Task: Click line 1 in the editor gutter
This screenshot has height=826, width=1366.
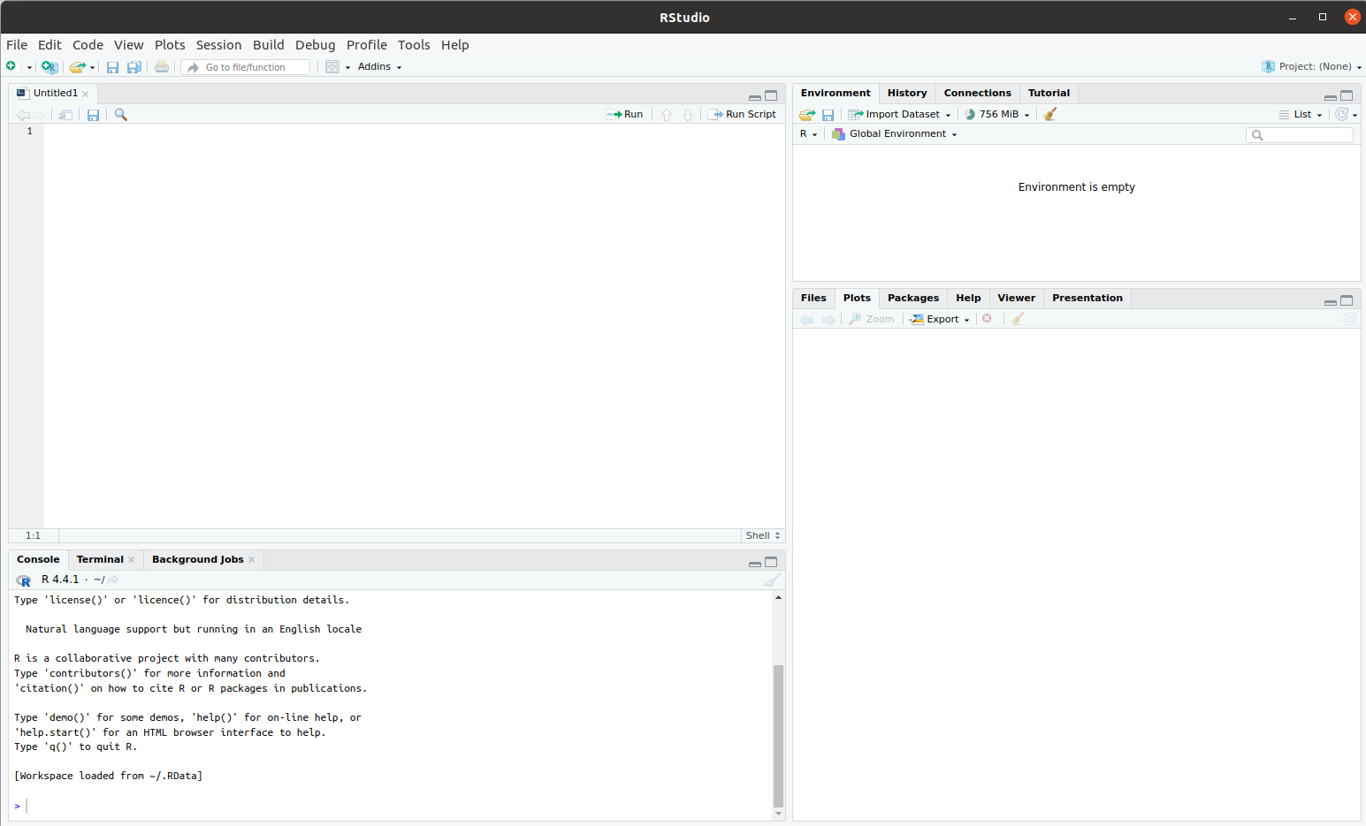Action: click(29, 131)
